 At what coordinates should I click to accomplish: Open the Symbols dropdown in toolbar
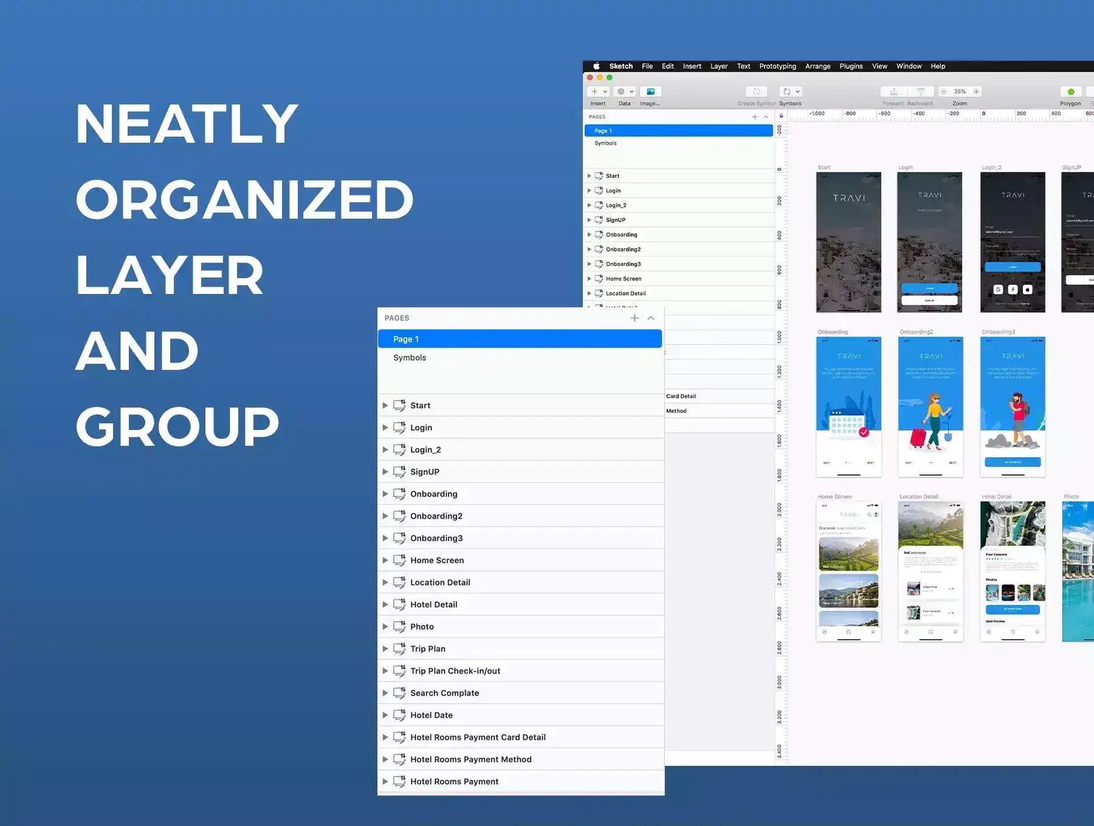click(791, 92)
